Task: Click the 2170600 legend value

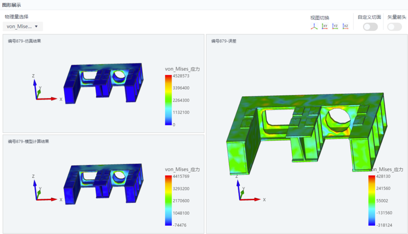Action: click(181, 201)
